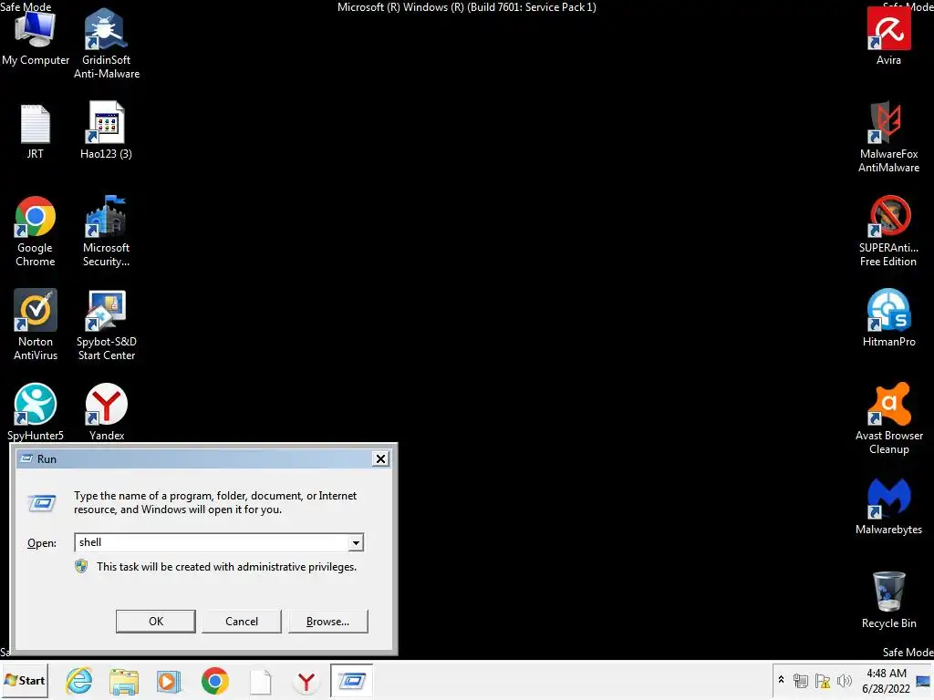Viewport: 934px width, 700px height.
Task: Open Microsoft Security desktop shortcut
Action: pos(106,232)
